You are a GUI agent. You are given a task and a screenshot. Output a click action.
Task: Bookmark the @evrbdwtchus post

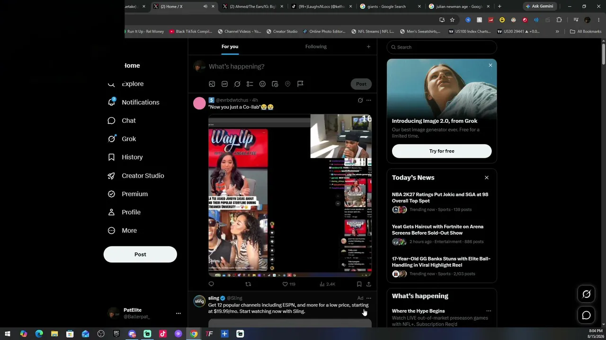(x=359, y=284)
